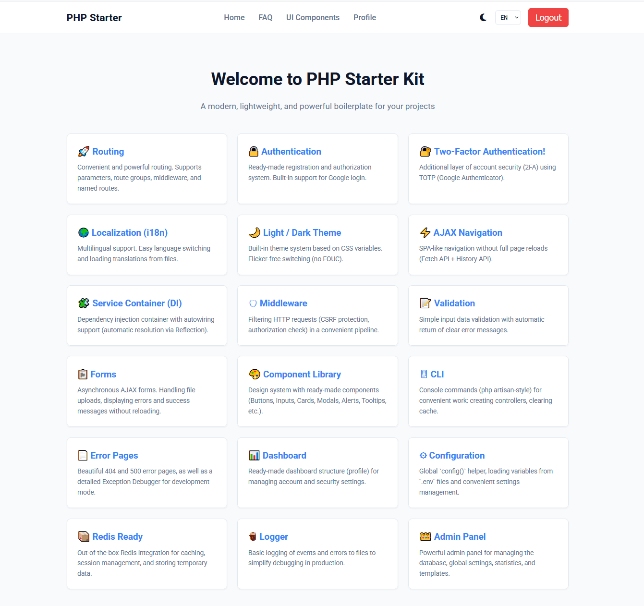644x606 pixels.
Task: Click the bar chart icon beside Dashboard
Action: (x=254, y=456)
